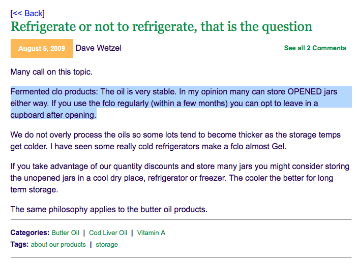Click the word "OPENED" in highlighted text
357x267 pixels.
click(x=305, y=92)
